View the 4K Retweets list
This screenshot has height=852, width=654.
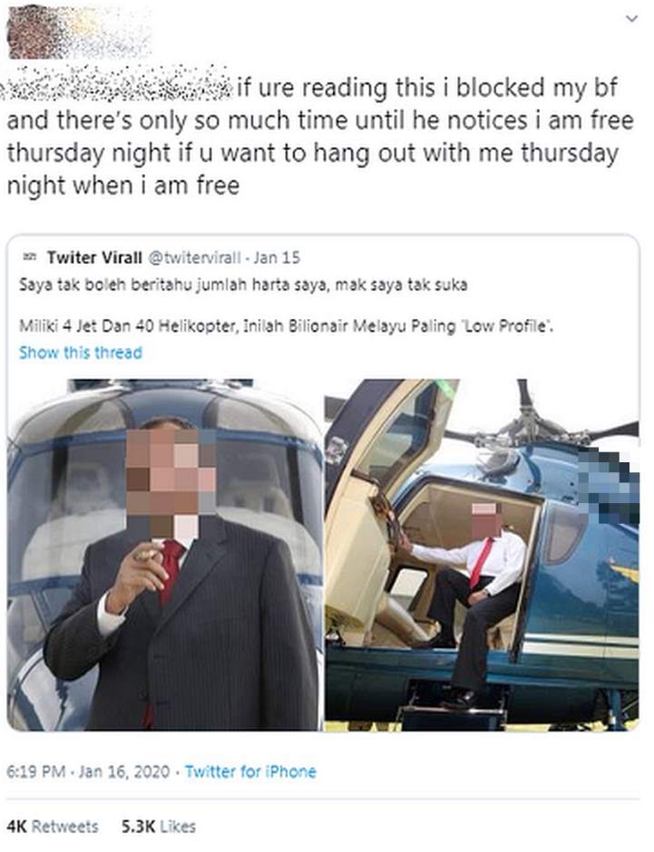(53, 827)
